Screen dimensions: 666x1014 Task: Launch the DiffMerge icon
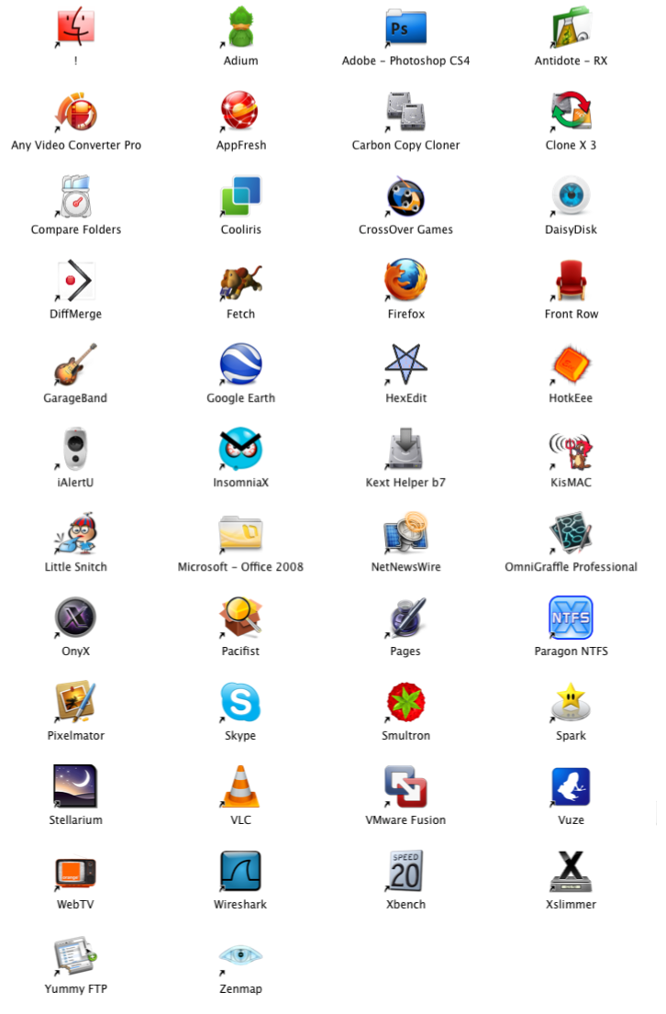point(75,281)
